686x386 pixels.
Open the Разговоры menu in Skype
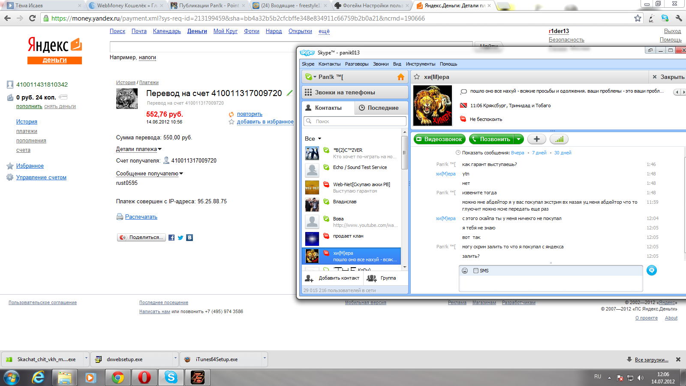[x=357, y=64]
